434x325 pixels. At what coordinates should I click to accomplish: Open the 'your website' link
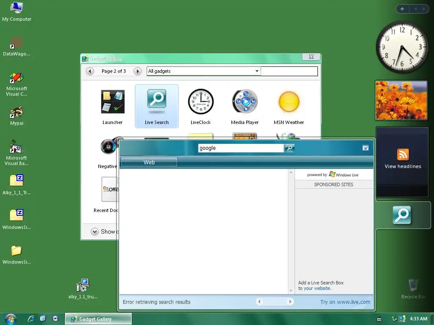(317, 288)
